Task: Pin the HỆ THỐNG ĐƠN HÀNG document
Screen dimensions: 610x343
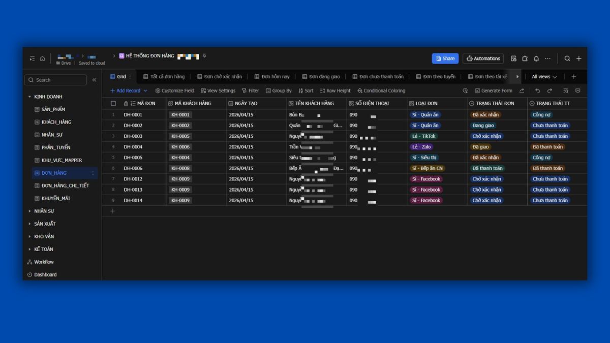Action: 204,56
